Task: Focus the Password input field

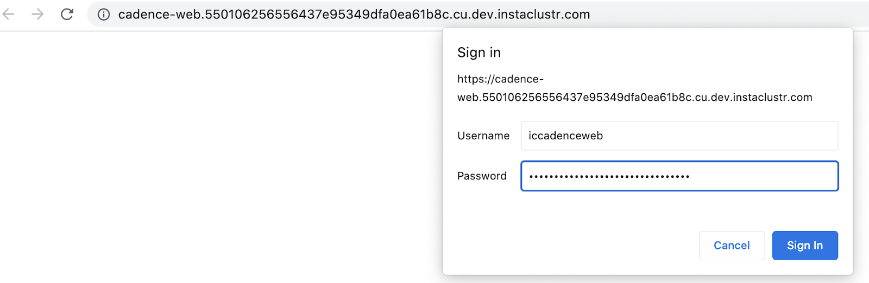Action: 760,176
